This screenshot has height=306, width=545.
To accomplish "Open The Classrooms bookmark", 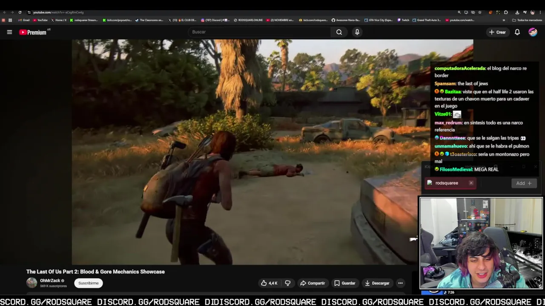I will (x=149, y=20).
